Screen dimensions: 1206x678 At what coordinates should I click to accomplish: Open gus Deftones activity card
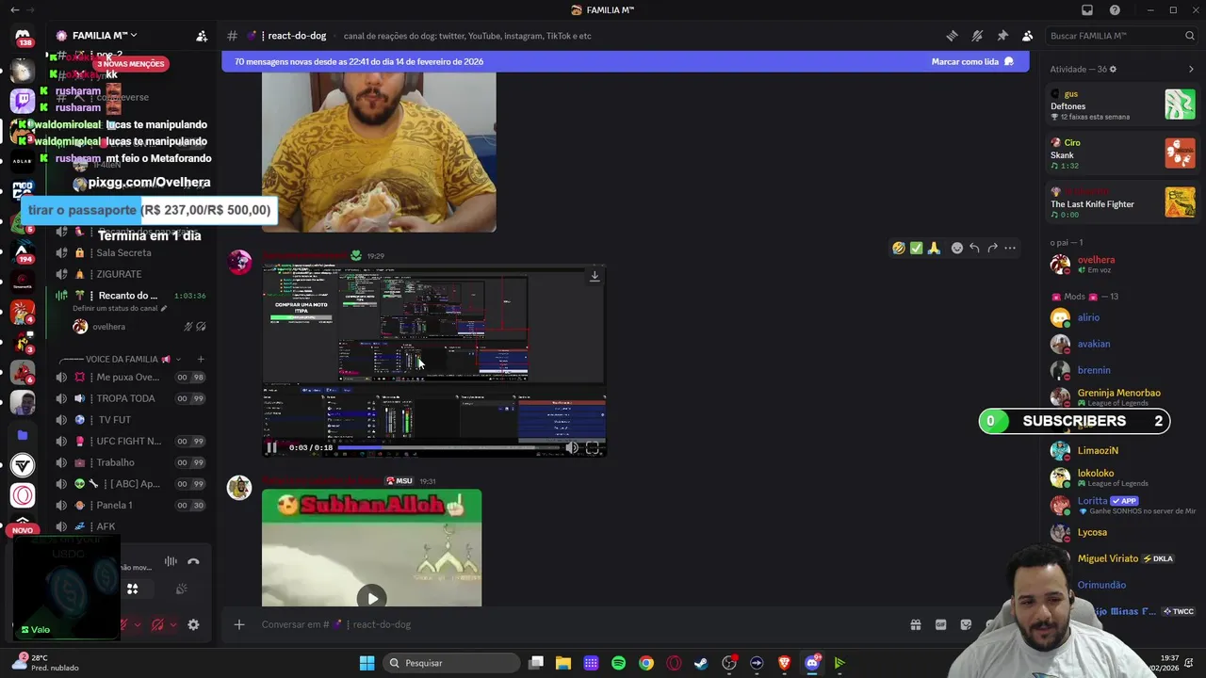pyautogui.click(x=1122, y=105)
